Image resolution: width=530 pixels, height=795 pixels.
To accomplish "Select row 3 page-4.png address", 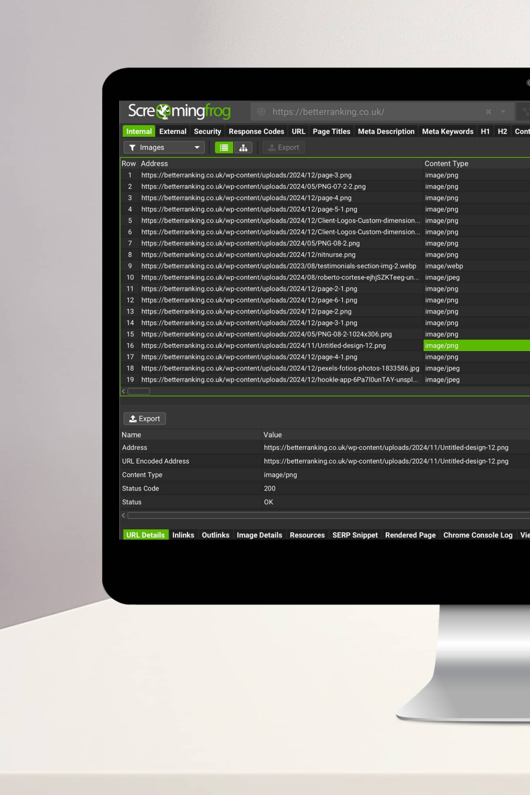I will coord(246,198).
